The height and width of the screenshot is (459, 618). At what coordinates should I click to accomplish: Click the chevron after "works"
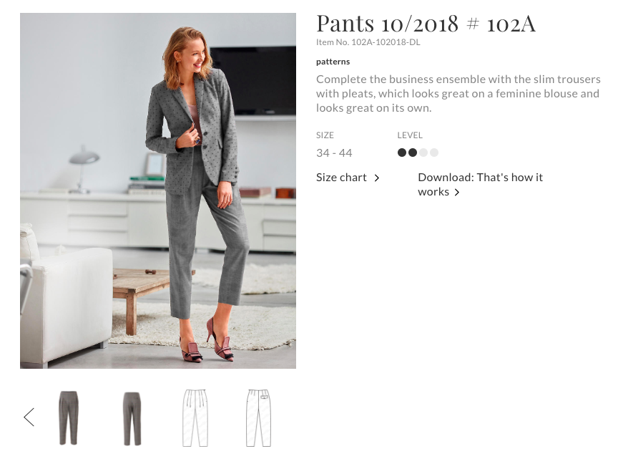click(x=457, y=193)
